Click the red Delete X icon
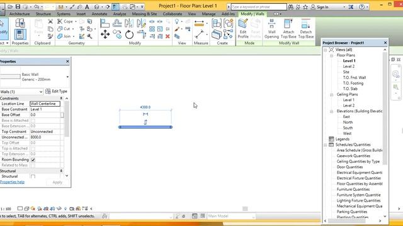 click(167, 36)
